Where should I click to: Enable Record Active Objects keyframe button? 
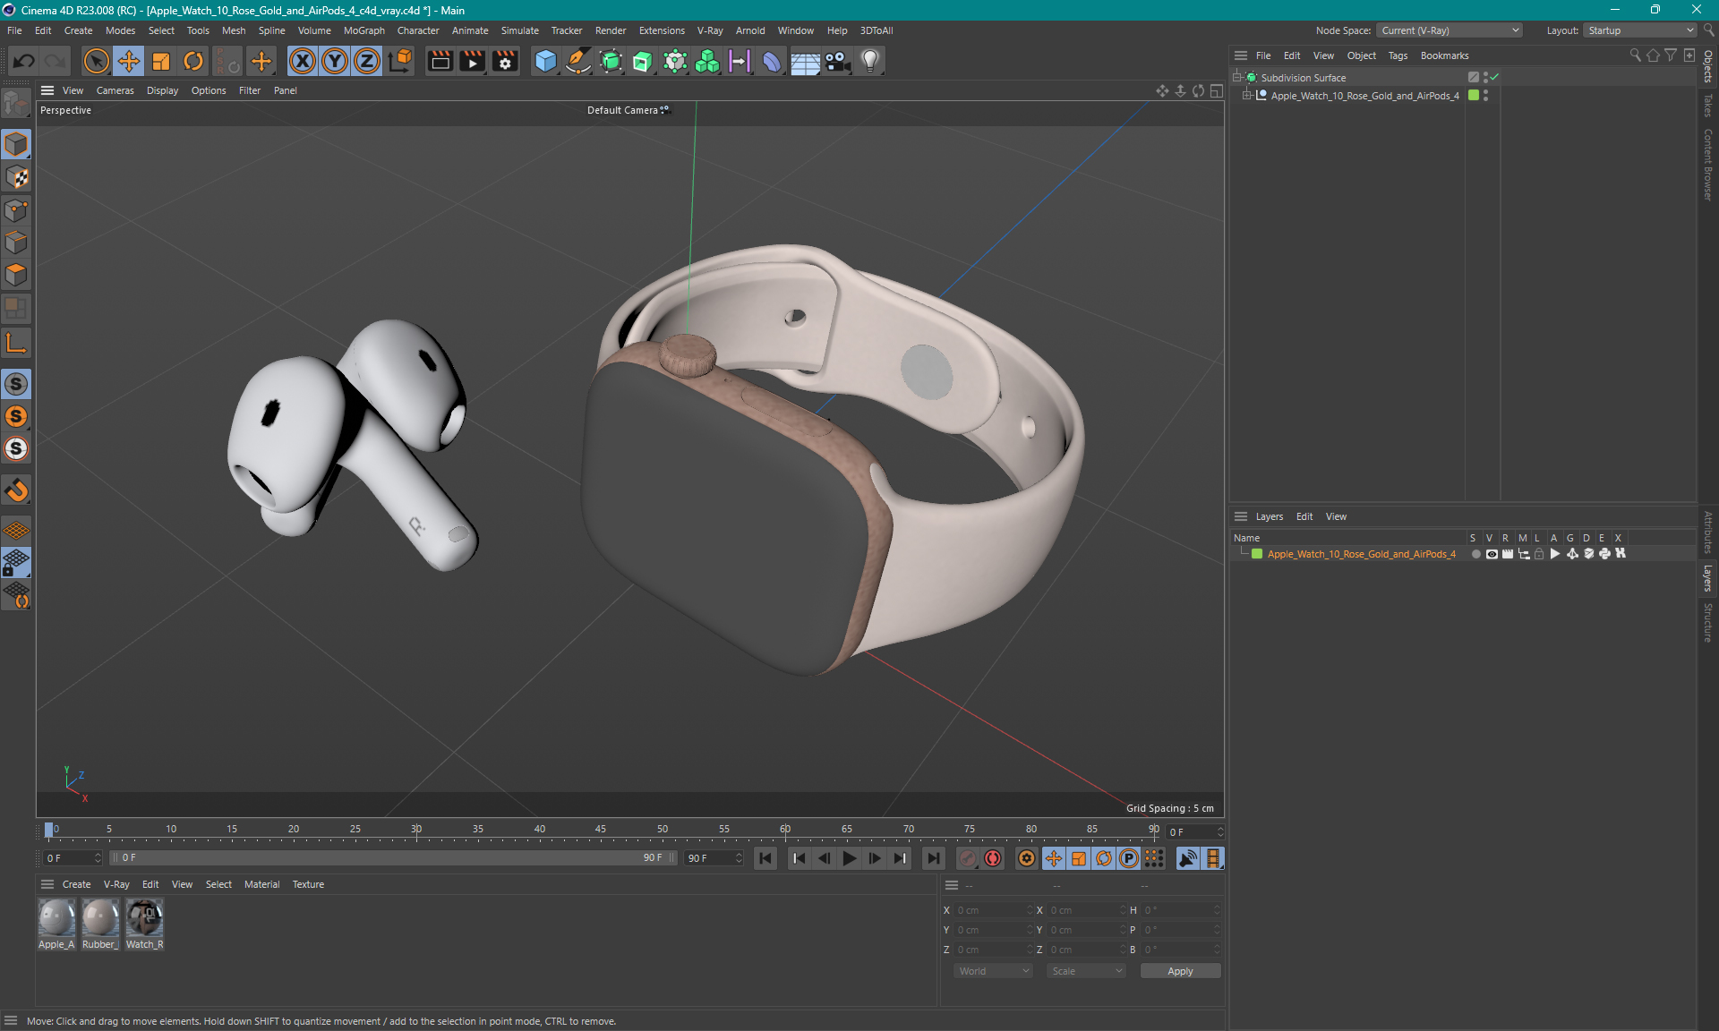(968, 858)
